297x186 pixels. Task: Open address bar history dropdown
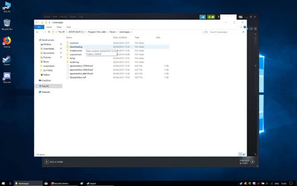(x=204, y=32)
